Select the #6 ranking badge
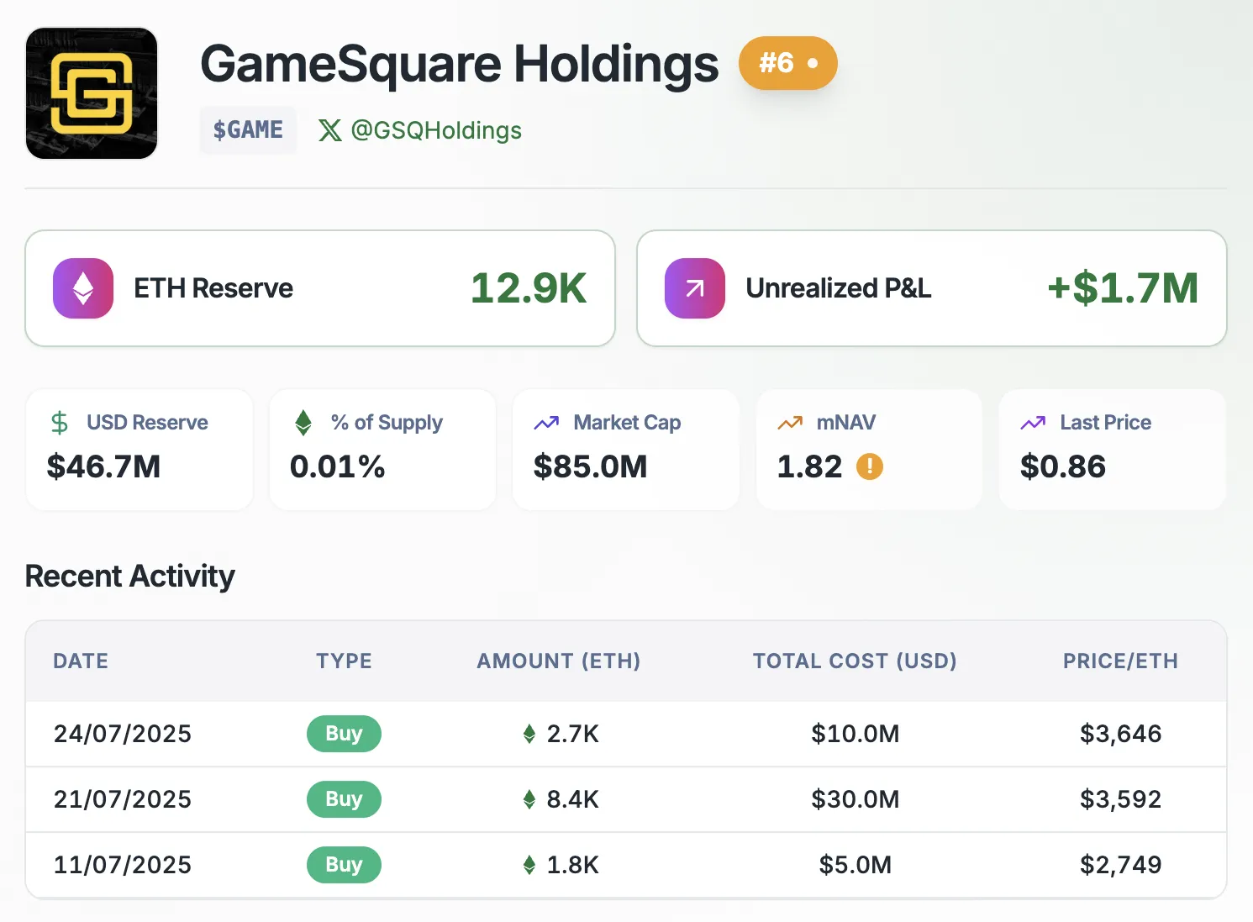Image resolution: width=1253 pixels, height=922 pixels. [787, 62]
